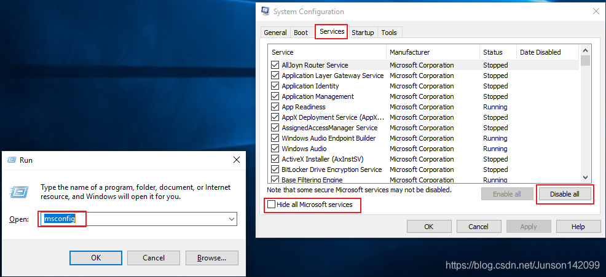Viewport: 606px width, 277px height.
Task: Select the AllJoyn Router Service row name
Action: point(315,65)
